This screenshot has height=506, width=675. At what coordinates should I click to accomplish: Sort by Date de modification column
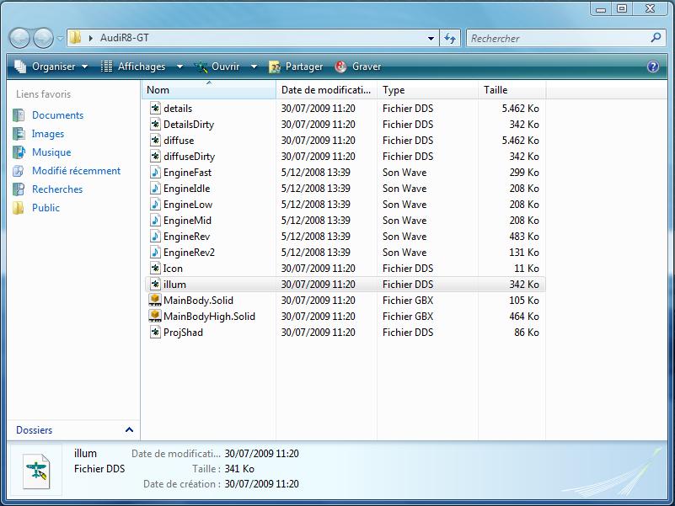(x=326, y=90)
